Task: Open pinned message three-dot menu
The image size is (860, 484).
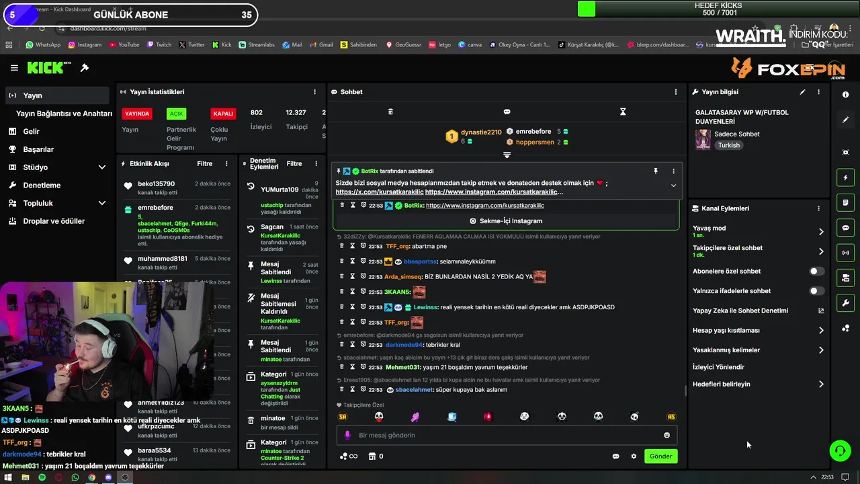Action: (673, 171)
